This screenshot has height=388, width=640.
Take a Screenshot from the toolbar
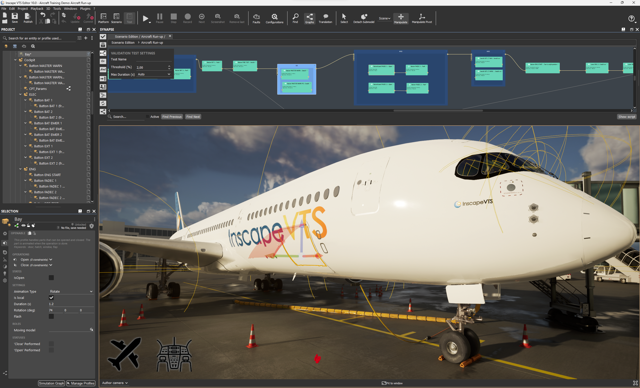(218, 18)
